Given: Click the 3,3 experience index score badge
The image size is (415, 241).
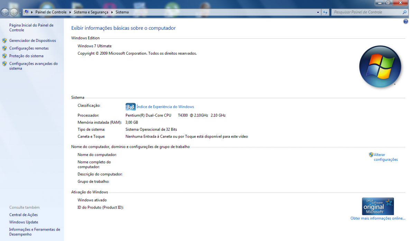Looking at the screenshot, I should pos(130,106).
